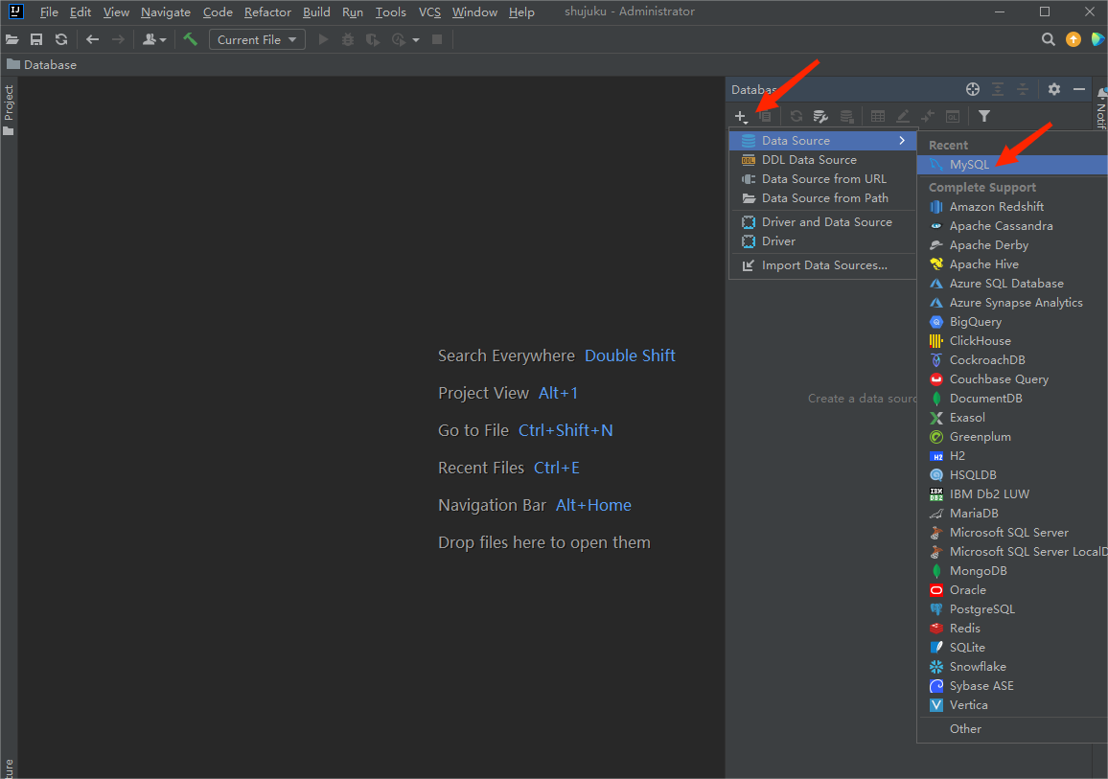This screenshot has height=779, width=1108.
Task: Open the Help menu
Action: pos(521,12)
